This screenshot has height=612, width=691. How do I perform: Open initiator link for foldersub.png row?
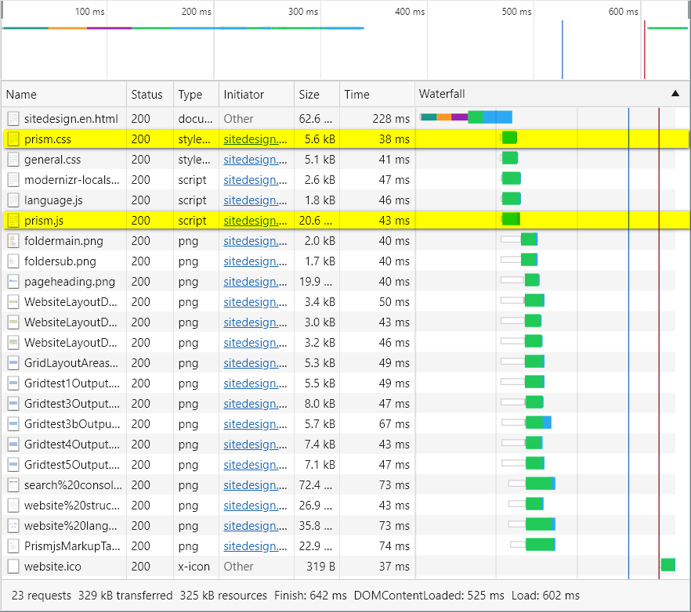[x=250, y=261]
